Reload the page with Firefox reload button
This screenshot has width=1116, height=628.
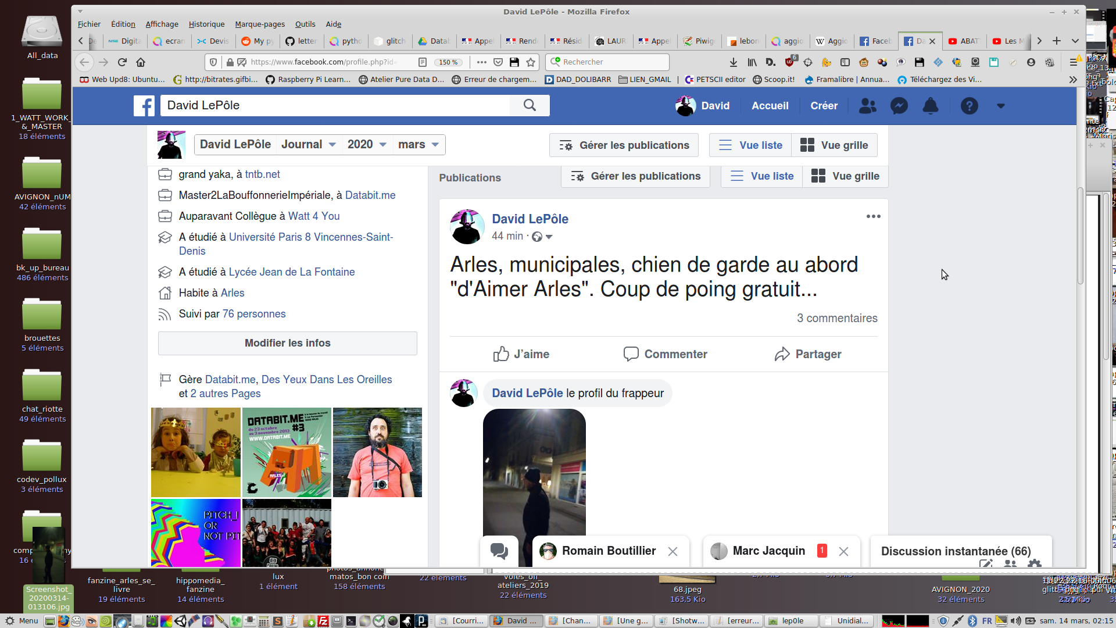click(x=122, y=62)
